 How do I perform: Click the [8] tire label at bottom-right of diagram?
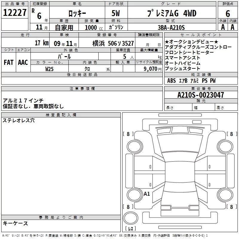tap(231, 207)
